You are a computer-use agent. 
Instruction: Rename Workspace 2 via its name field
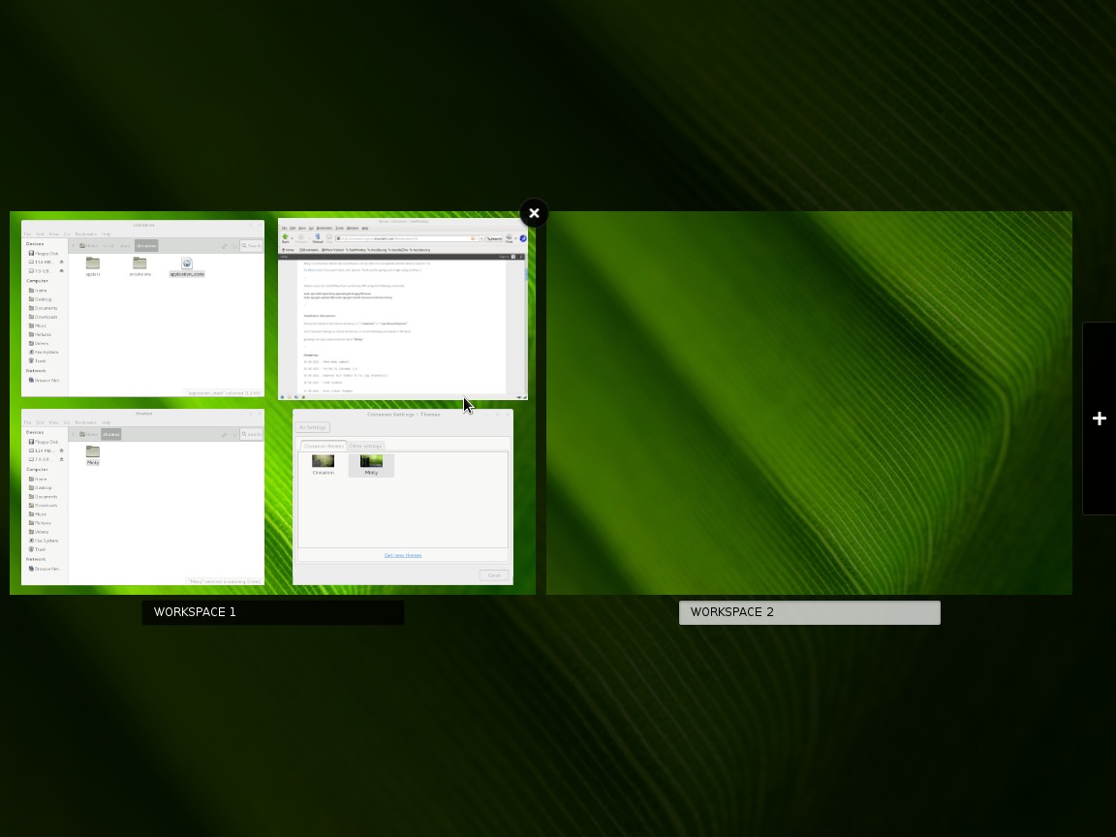click(810, 612)
